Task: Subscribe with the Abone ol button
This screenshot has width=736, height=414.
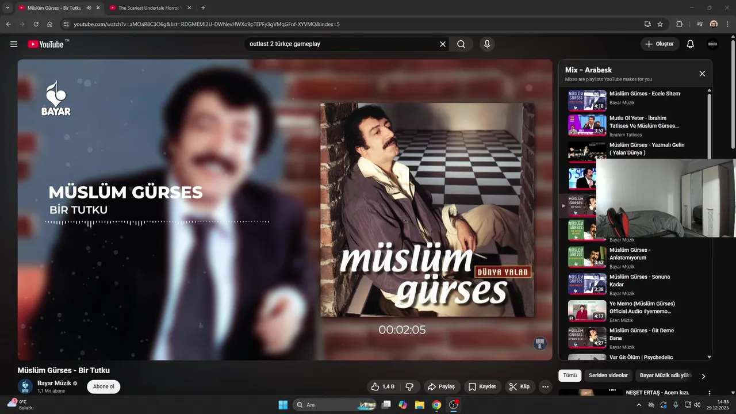Action: pyautogui.click(x=103, y=386)
